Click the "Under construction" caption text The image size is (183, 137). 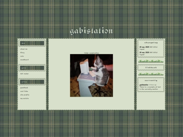point(91,53)
